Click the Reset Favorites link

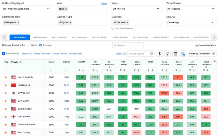coord(42,54)
